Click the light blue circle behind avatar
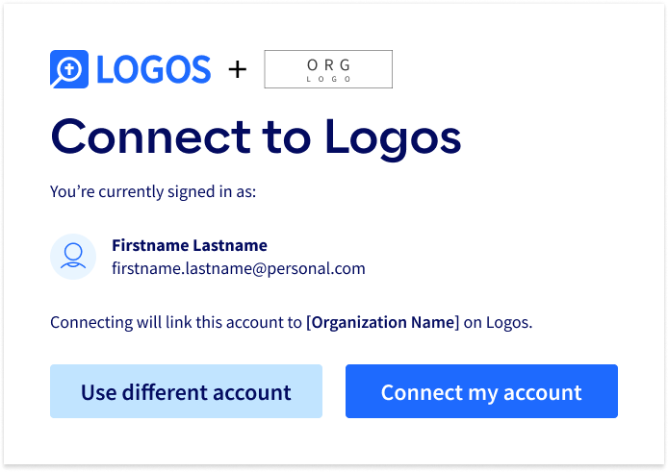 pos(73,257)
